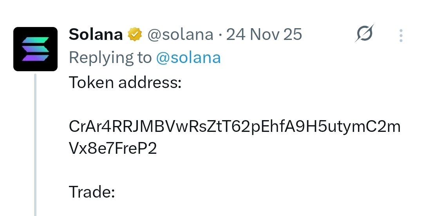Click the first line of the token address
Viewport: 423px width, 216px height.
tap(234, 127)
